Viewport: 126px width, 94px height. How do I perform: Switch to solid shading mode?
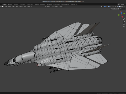[x=119, y=7]
